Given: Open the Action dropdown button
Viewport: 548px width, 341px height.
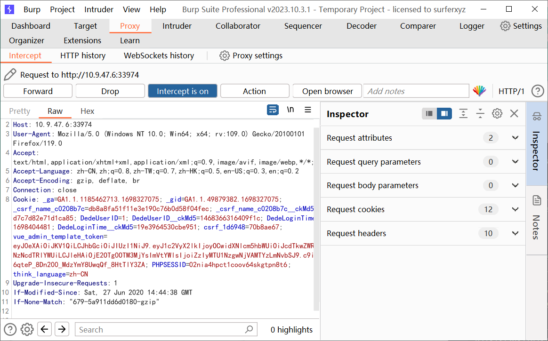Looking at the screenshot, I should point(254,91).
